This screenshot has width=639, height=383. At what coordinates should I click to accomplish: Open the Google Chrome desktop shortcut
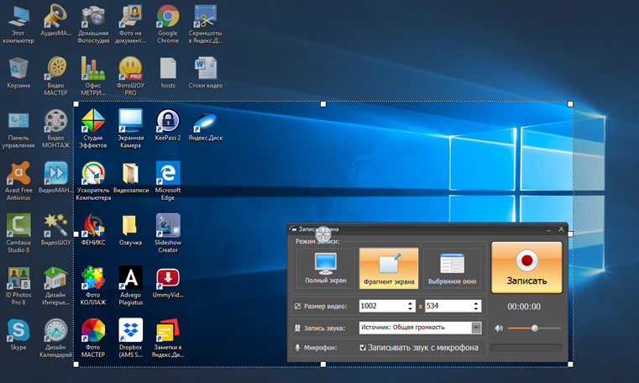[168, 24]
